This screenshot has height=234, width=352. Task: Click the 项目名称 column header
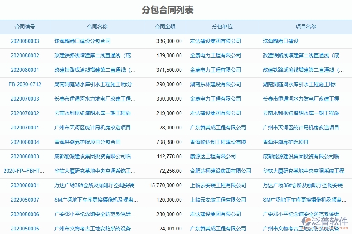[305, 27]
